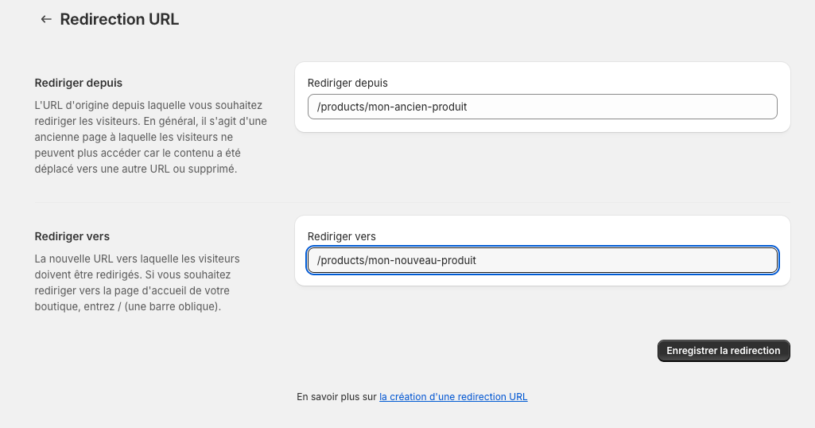The width and height of the screenshot is (815, 428).
Task: Click the (une barre oblique) text
Action: tap(172, 306)
